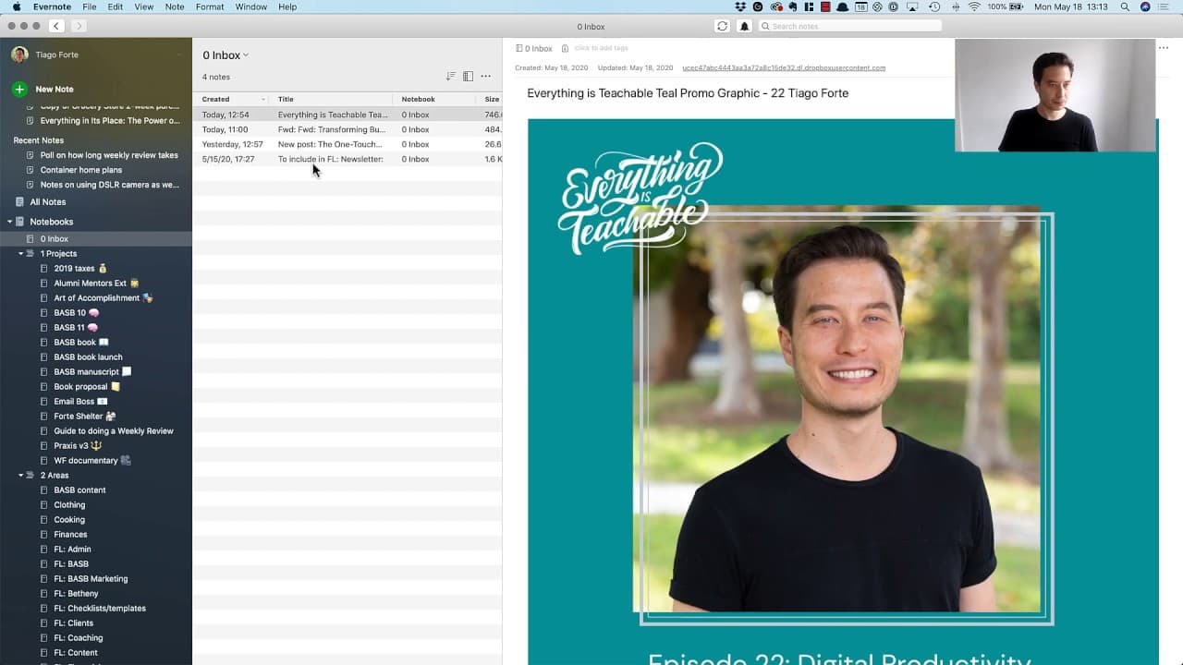The image size is (1183, 665).
Task: Go forward with the right arrow button
Action: coord(79,26)
